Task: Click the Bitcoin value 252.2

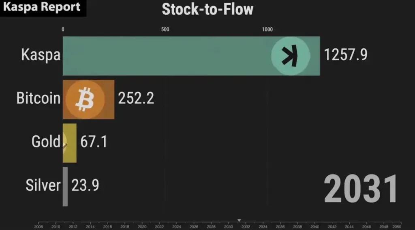Action: (136, 98)
